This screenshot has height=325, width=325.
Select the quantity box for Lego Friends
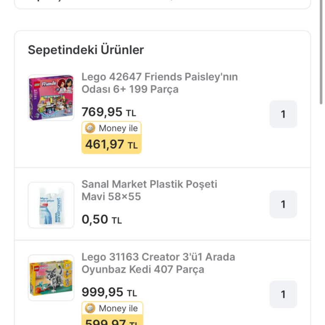[283, 114]
